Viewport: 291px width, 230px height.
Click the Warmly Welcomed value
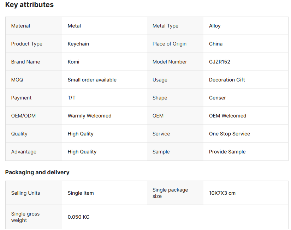[x=90, y=116]
